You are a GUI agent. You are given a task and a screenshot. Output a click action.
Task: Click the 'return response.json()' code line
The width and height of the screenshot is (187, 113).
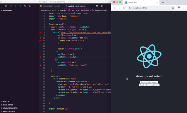(x=70, y=49)
